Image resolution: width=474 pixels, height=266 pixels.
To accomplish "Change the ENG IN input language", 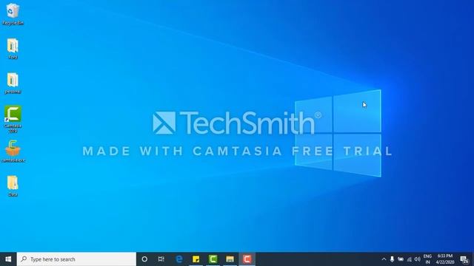I will (427, 259).
